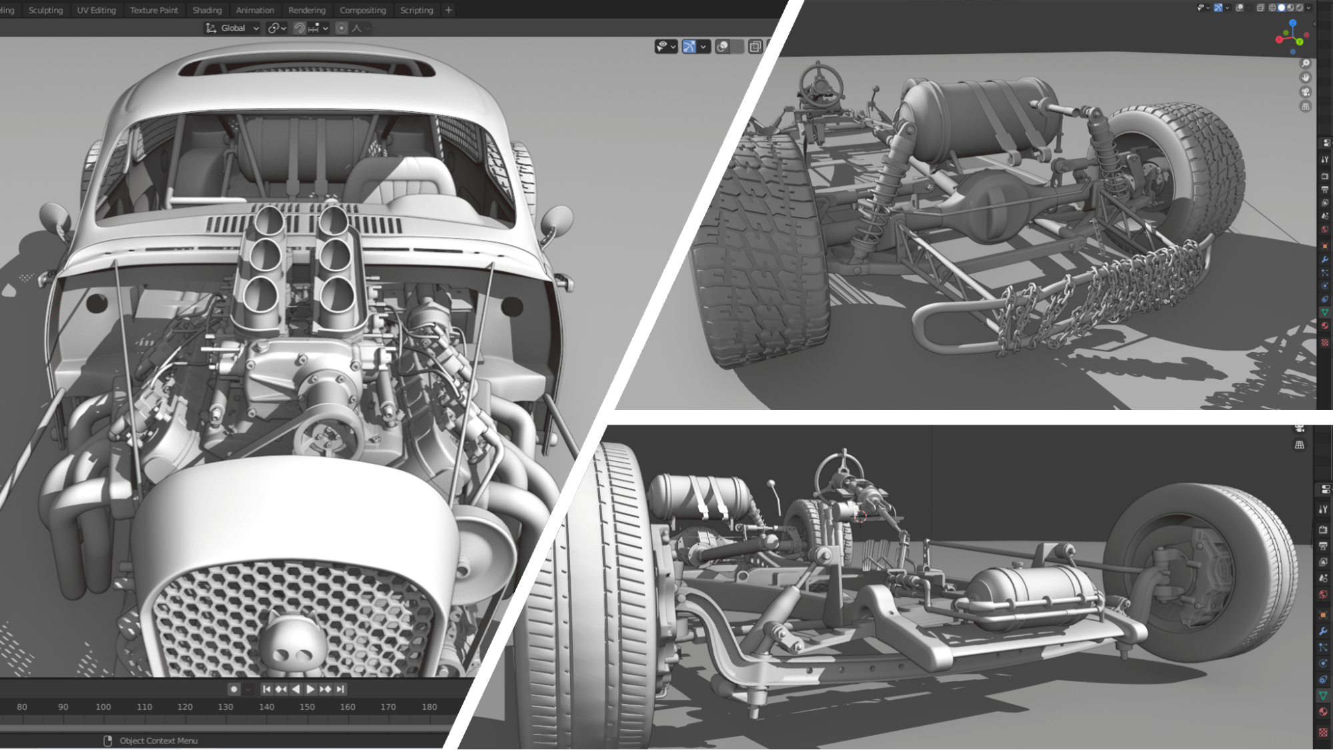Open Render properties tab in top-right panel

click(x=1325, y=175)
